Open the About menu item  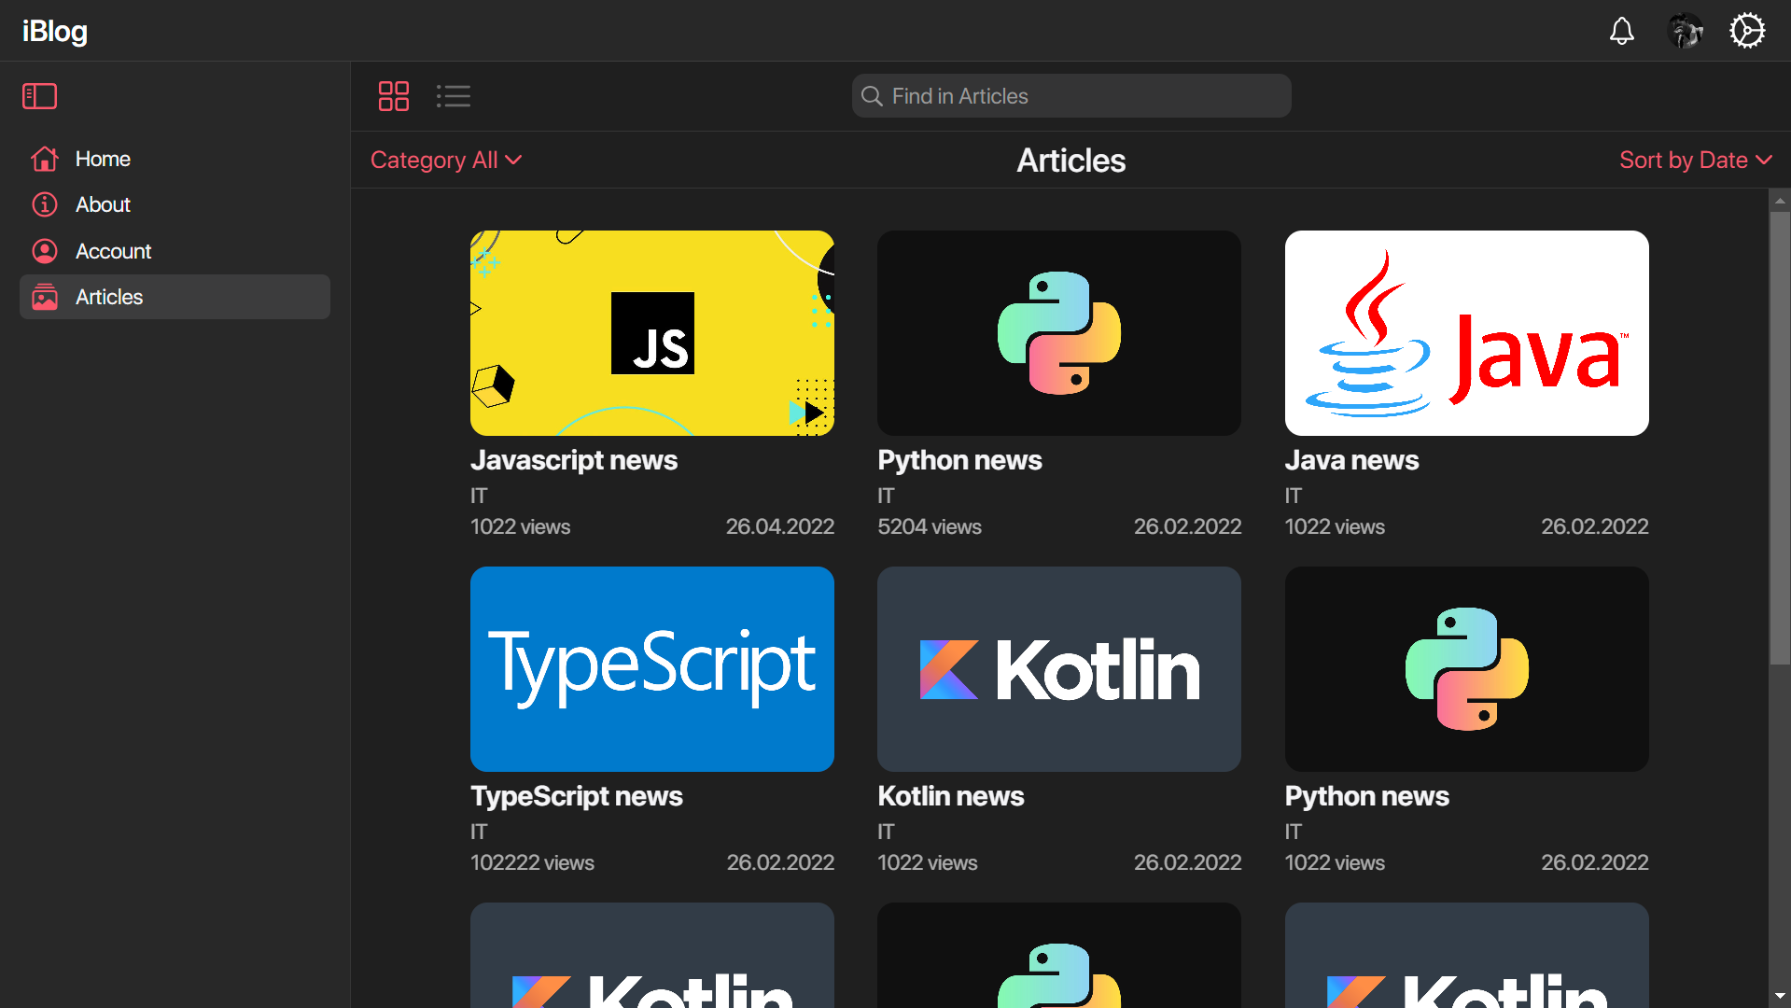tap(175, 204)
